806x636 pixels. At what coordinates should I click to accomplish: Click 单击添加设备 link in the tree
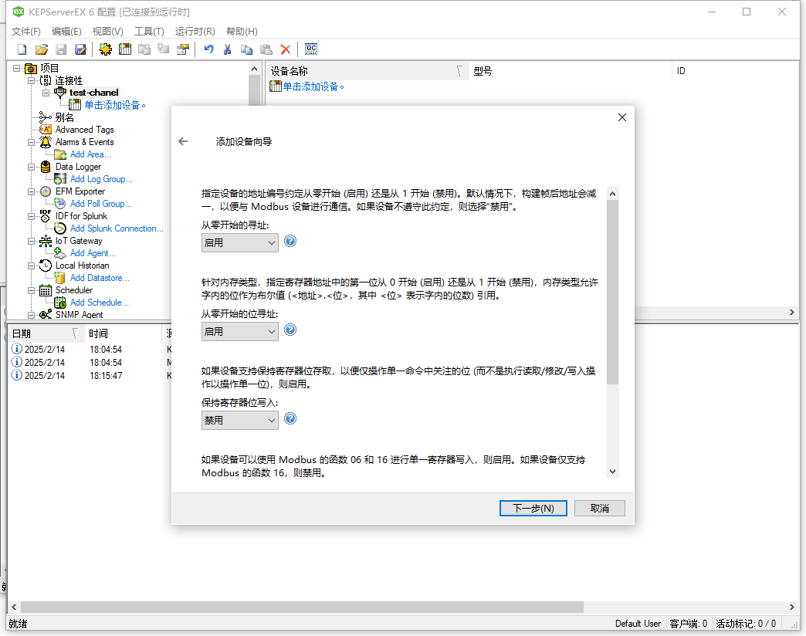[114, 105]
